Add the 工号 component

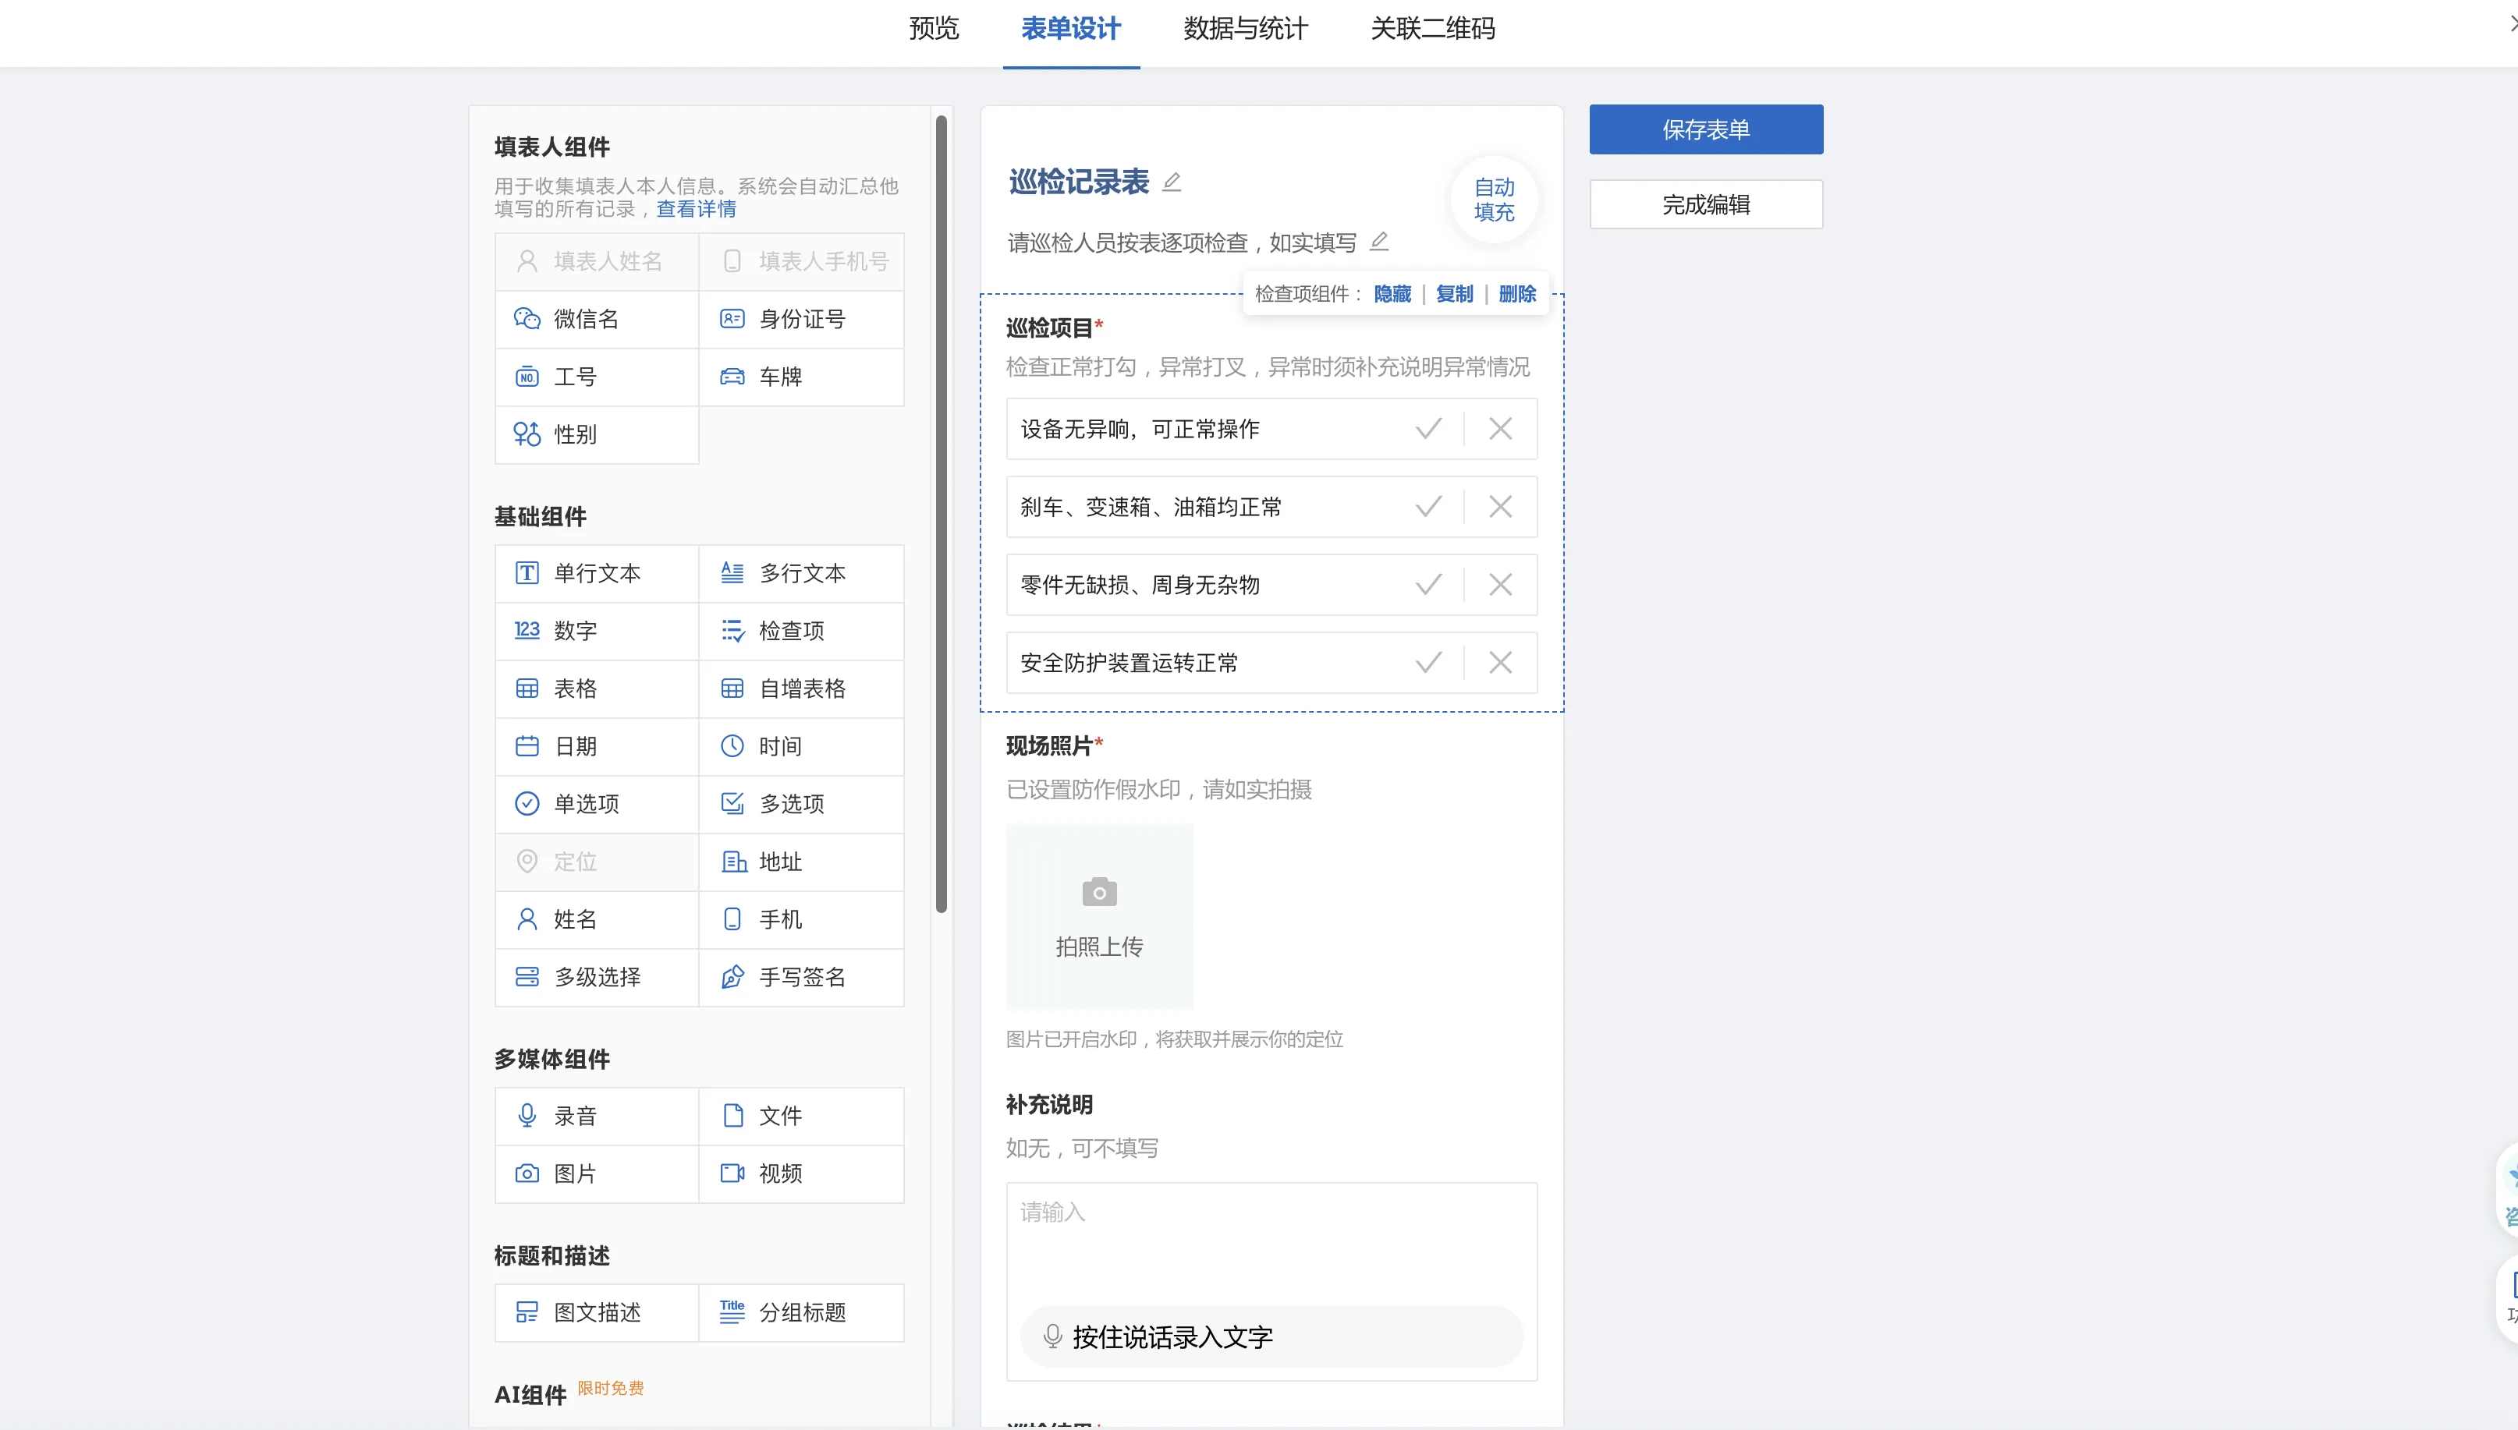point(596,377)
